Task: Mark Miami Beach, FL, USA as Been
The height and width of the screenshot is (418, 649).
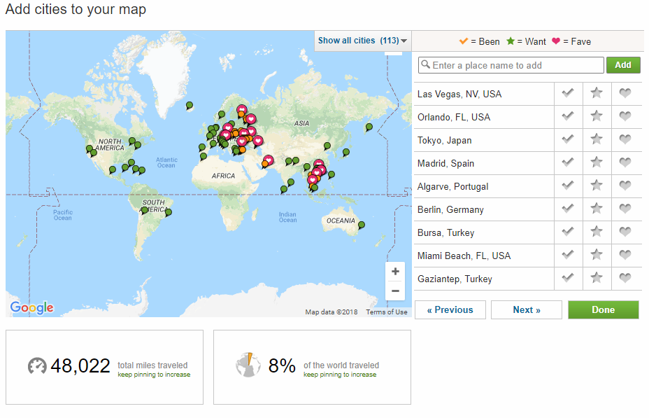Action: pos(568,254)
